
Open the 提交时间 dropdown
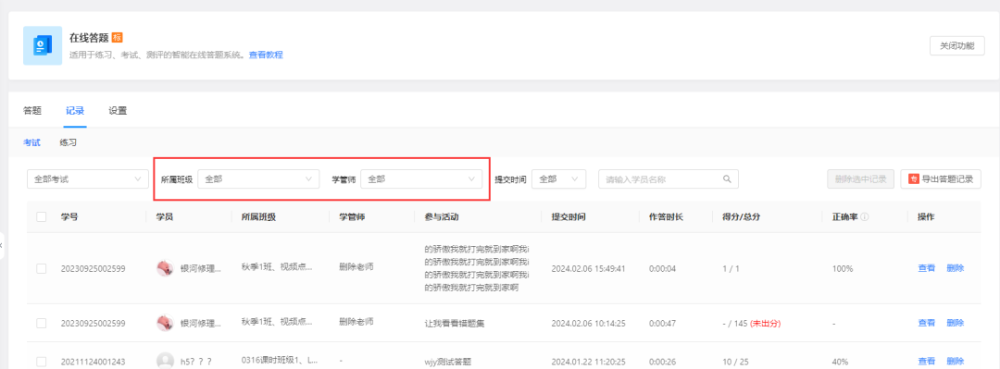tap(558, 179)
